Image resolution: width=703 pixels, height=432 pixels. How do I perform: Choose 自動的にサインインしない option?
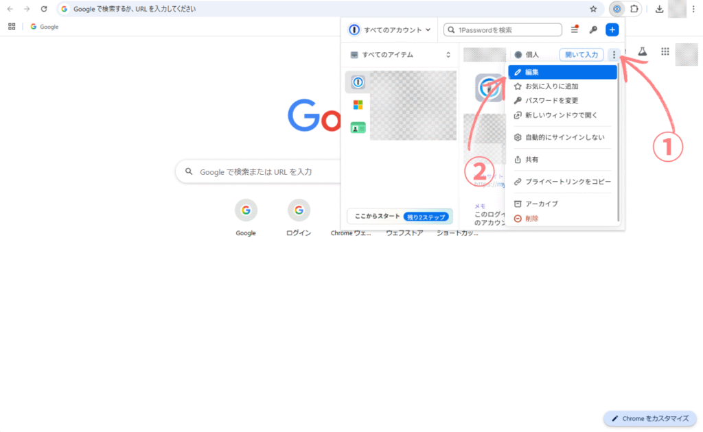click(x=563, y=137)
